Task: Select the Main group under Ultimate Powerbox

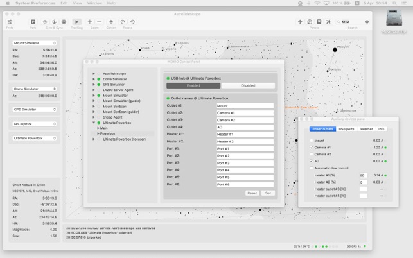Action: pyautogui.click(x=104, y=128)
